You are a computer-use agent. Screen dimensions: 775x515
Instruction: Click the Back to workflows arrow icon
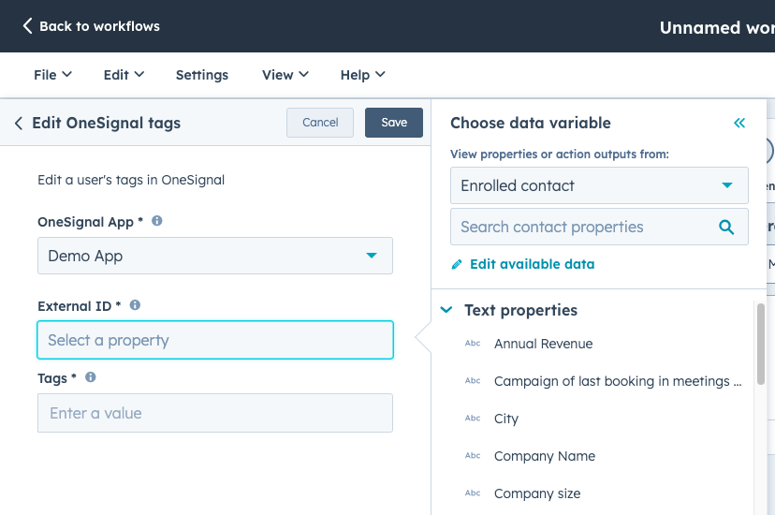pos(28,26)
